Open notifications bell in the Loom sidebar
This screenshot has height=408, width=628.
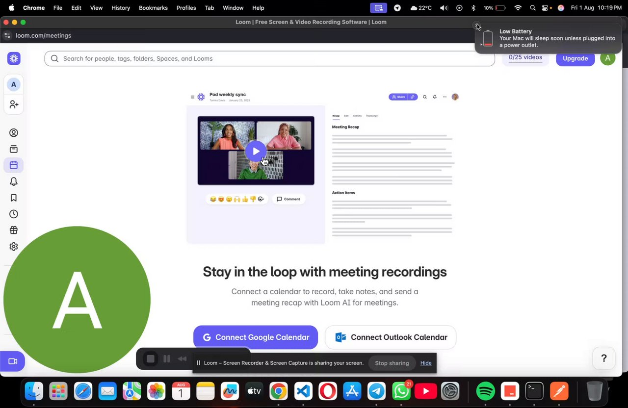click(14, 181)
